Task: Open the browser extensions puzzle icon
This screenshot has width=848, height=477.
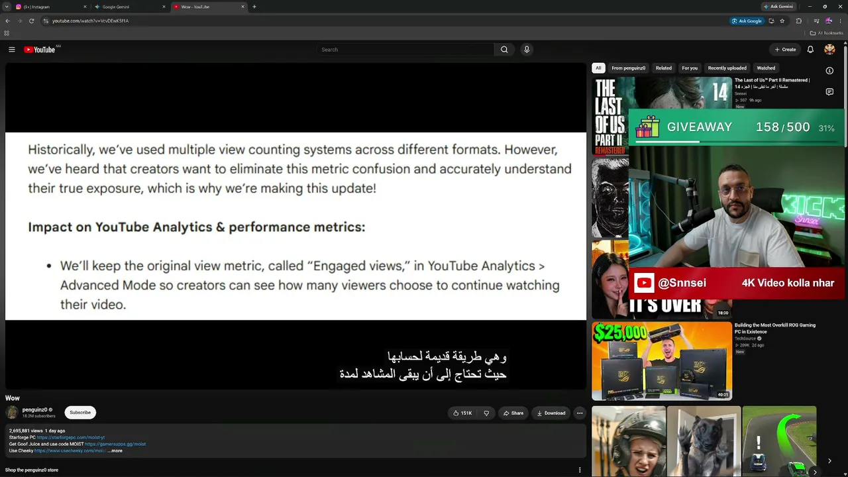Action: point(799,21)
